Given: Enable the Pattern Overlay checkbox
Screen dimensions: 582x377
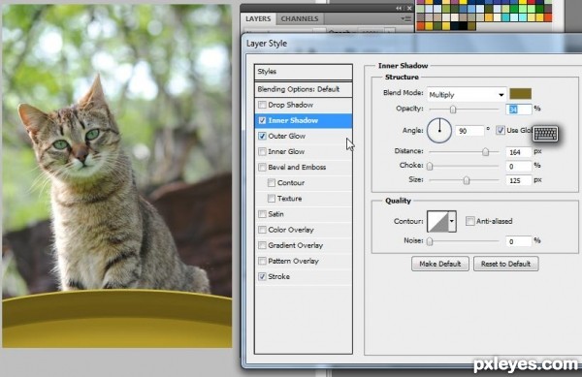Looking at the screenshot, I should pyautogui.click(x=262, y=261).
